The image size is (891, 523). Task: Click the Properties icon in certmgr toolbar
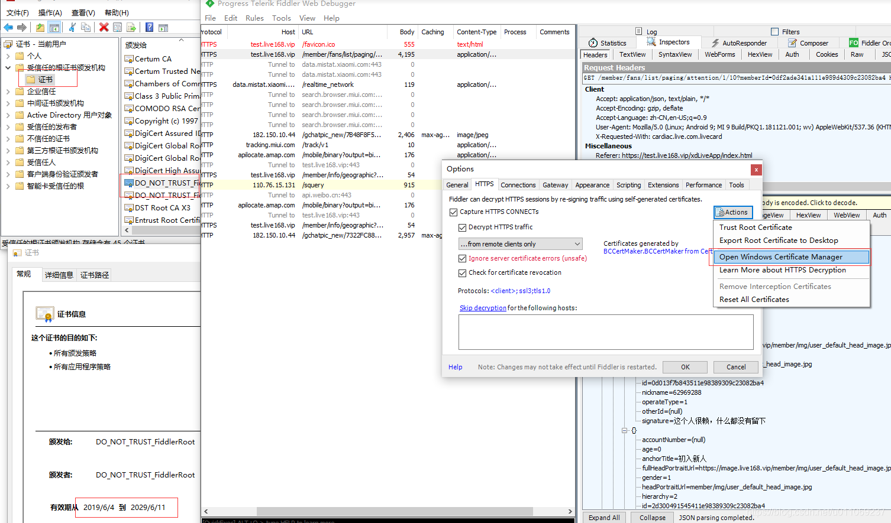coord(117,27)
